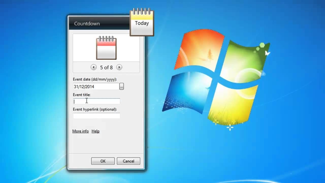This screenshot has height=183, width=325.
Task: Dismiss the dialog with Cancel
Action: coord(128,161)
